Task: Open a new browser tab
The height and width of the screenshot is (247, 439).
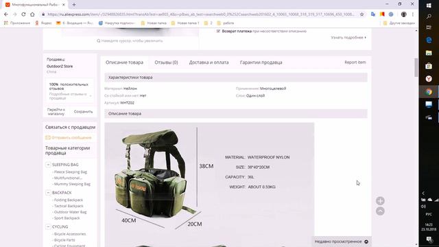Action: [74, 5]
